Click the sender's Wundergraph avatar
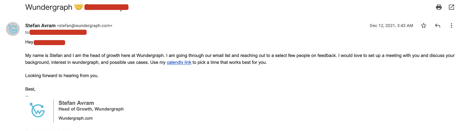Viewport: 460px width, 131px height. click(13, 29)
